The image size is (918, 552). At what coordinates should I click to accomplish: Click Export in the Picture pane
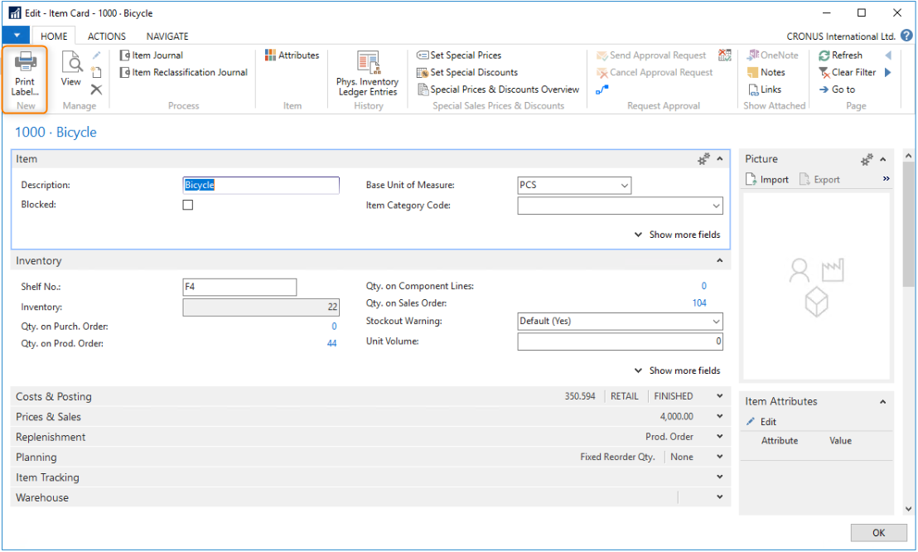pos(819,179)
